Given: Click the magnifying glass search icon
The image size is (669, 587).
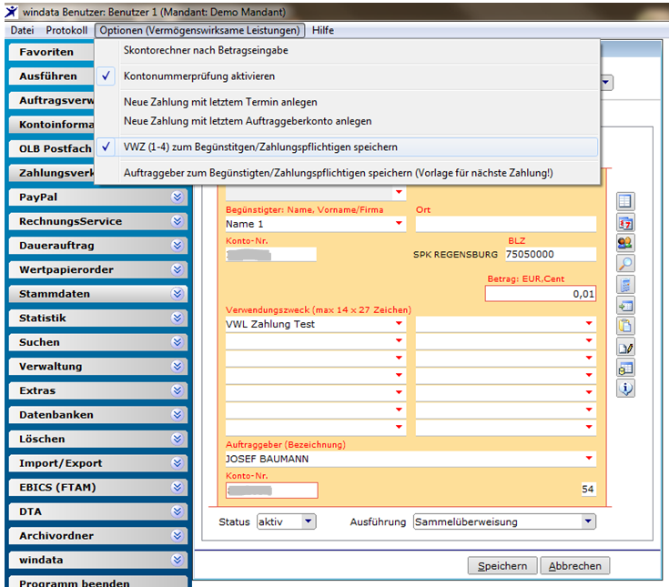Looking at the screenshot, I should coord(625,264).
